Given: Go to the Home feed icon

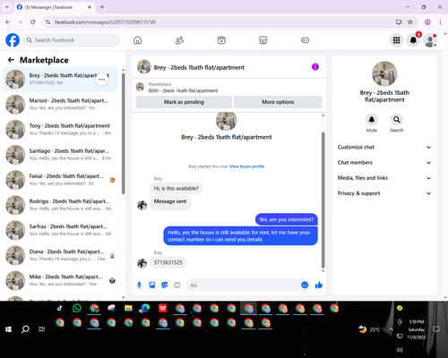Looking at the screenshot, I should point(137,40).
